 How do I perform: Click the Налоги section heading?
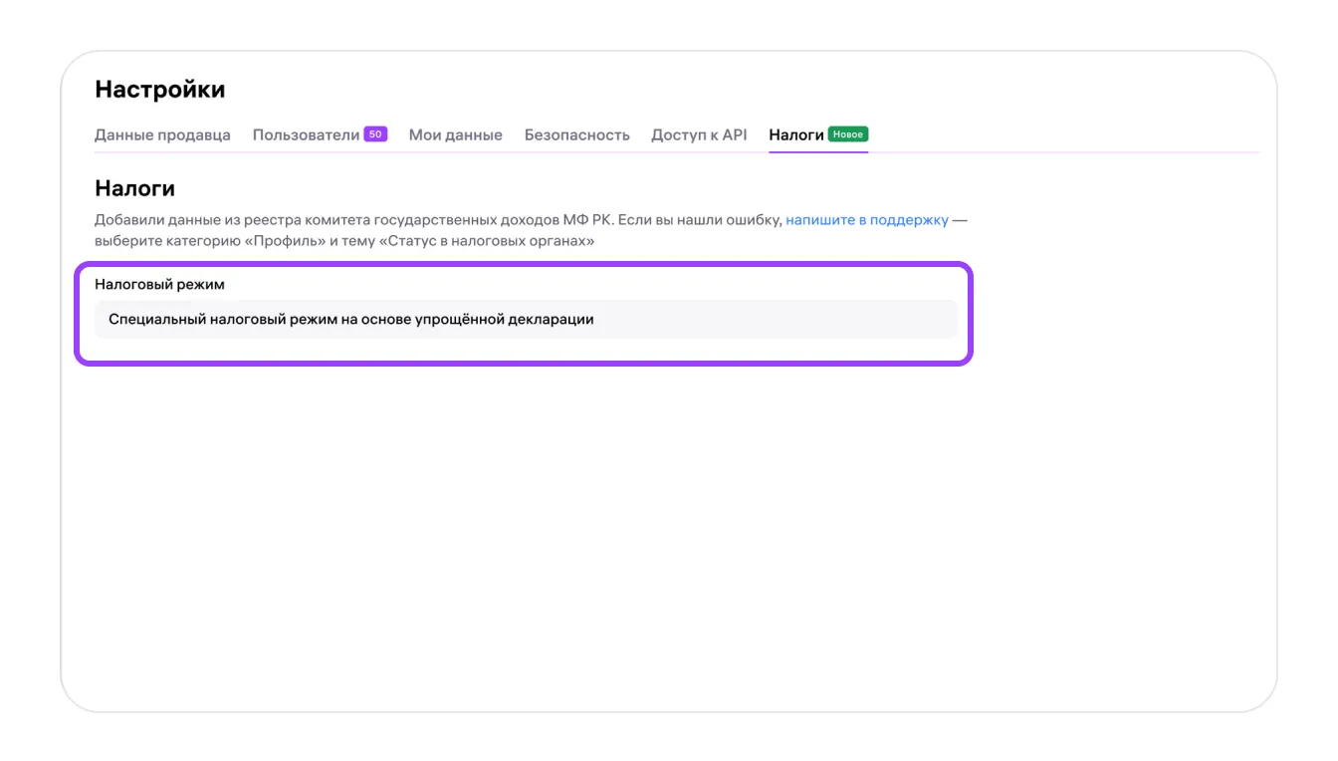pyautogui.click(x=134, y=188)
